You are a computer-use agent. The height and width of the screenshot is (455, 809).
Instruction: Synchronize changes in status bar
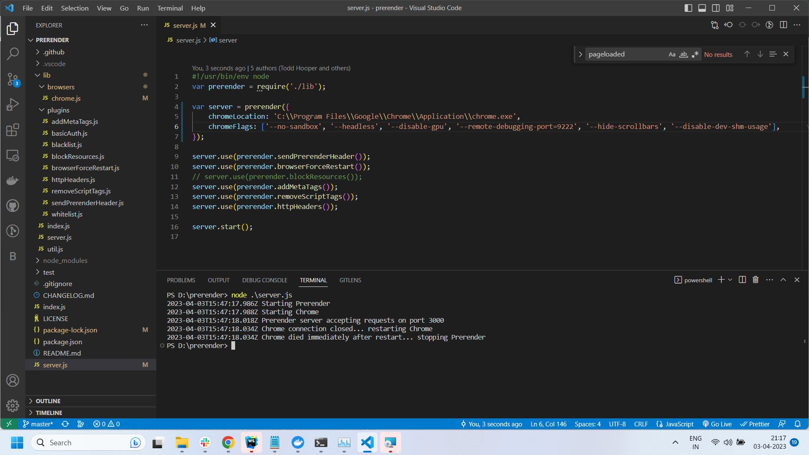coord(65,424)
